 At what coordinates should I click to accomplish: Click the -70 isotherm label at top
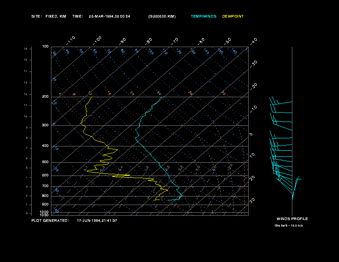click(x=175, y=41)
